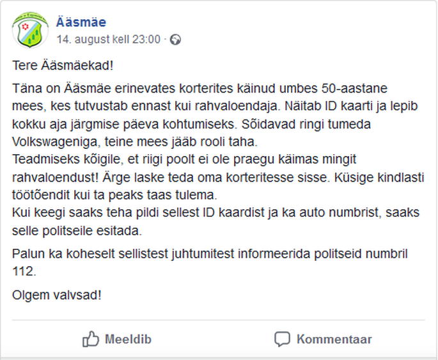Click the word Volkswageniga in the post
This screenshot has height=360, width=438.
pos(56,142)
